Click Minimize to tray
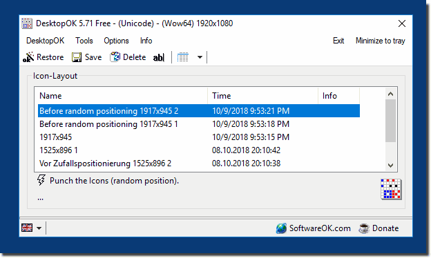This screenshot has height=258, width=431. pos(380,41)
